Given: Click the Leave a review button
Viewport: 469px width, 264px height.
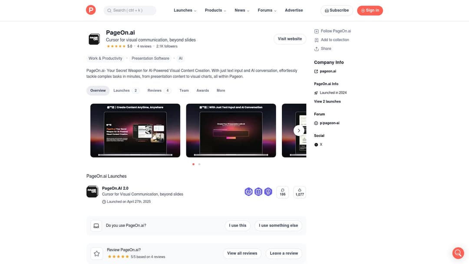Looking at the screenshot, I should pyautogui.click(x=284, y=254).
